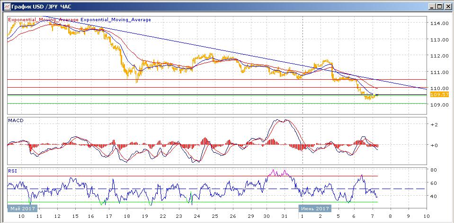Click date label 7 on time axis
Viewport: 454px width, 223px height.
point(373,216)
